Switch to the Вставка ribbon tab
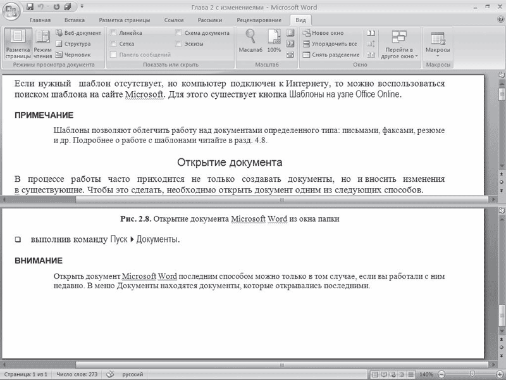506x380 pixels. [x=75, y=20]
